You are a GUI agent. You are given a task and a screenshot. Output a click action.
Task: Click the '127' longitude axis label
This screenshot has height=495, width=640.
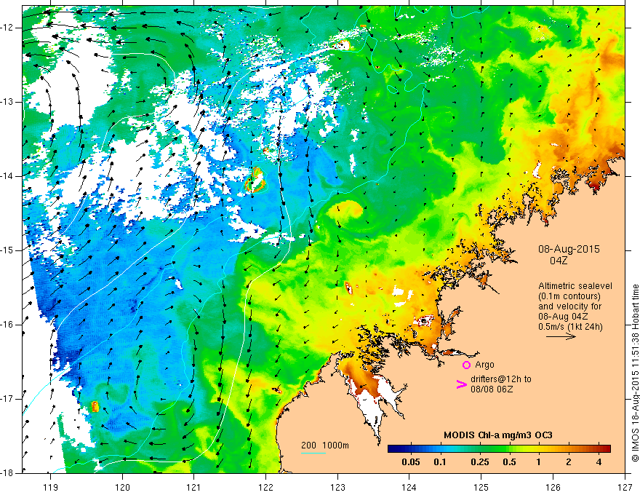pyautogui.click(x=625, y=487)
